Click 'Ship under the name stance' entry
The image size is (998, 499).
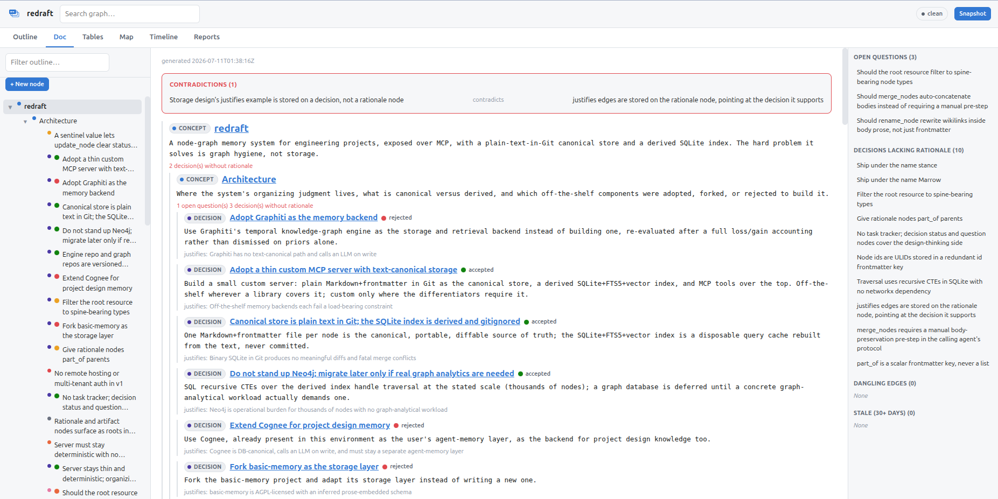pyautogui.click(x=897, y=165)
